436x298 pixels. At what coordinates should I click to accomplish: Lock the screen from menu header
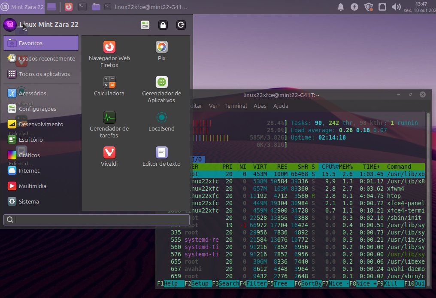[x=163, y=25]
